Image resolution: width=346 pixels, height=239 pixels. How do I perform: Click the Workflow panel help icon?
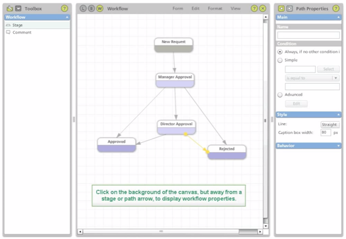coord(254,9)
